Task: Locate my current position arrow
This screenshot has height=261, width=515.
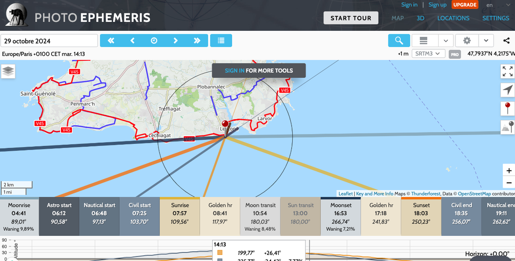Action: (507, 90)
